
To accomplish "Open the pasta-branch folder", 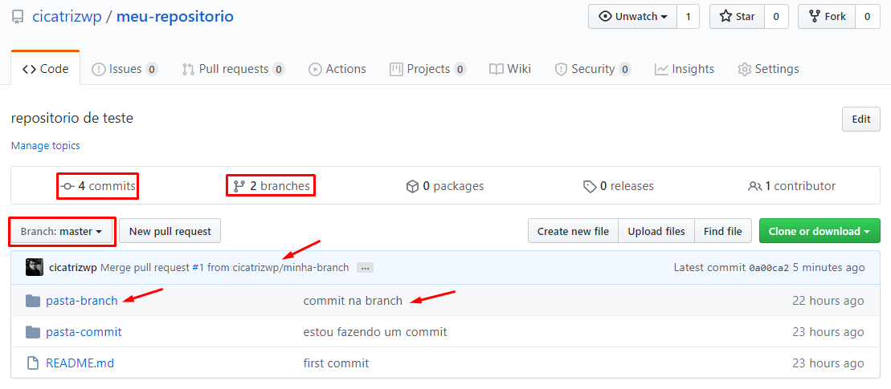I will tap(82, 301).
